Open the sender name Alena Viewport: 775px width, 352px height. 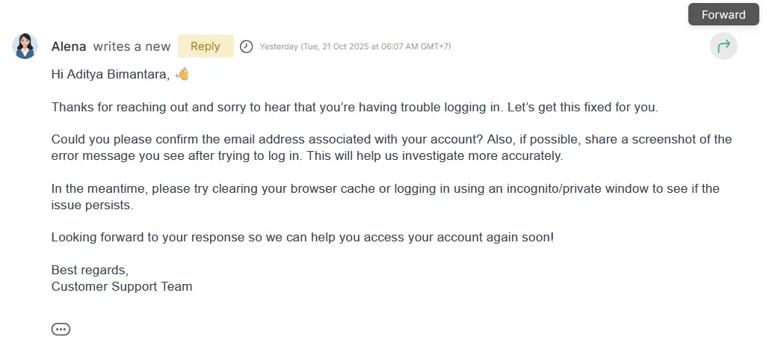click(x=69, y=46)
